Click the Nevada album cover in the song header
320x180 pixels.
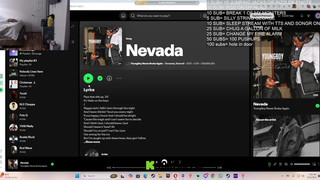coord(103,46)
